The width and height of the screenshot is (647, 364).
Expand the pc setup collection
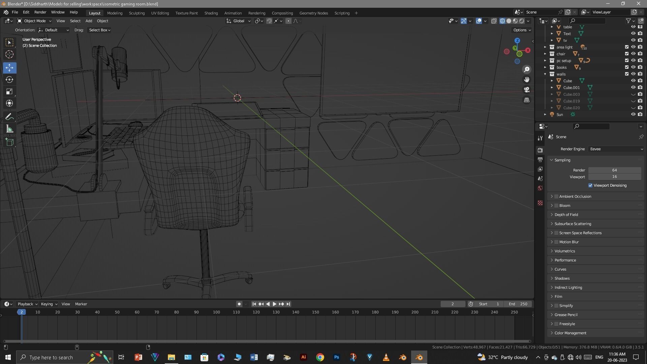click(545, 61)
